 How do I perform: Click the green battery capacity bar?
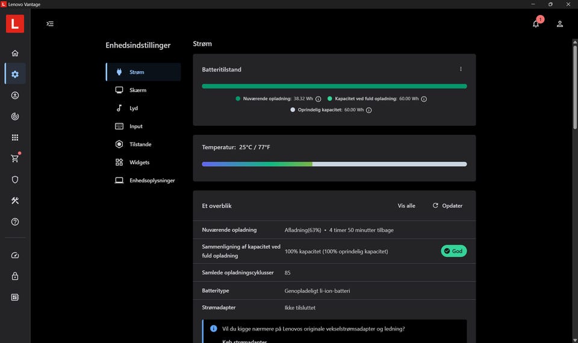click(x=334, y=86)
